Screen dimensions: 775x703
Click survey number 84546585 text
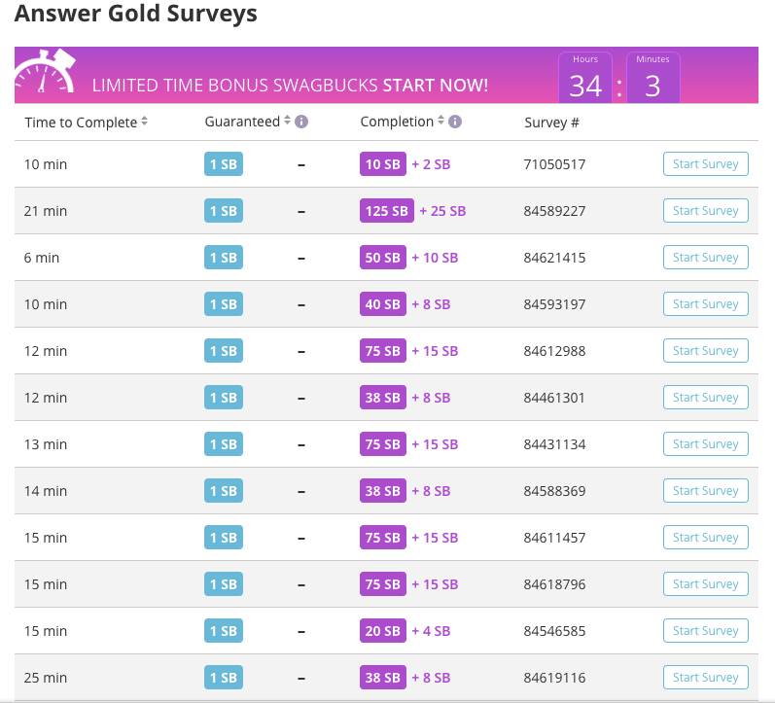coord(554,631)
